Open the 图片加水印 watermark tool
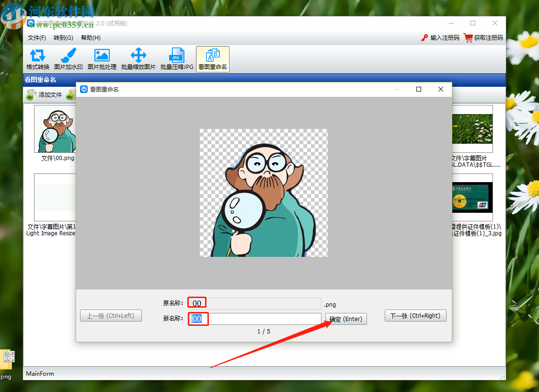The width and height of the screenshot is (539, 392). click(69, 59)
